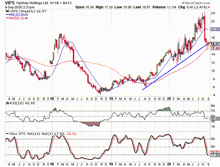Click the 9-Sep-2020 2:31pm timestamp
The height and width of the screenshot is (167, 220).
[x=20, y=7]
